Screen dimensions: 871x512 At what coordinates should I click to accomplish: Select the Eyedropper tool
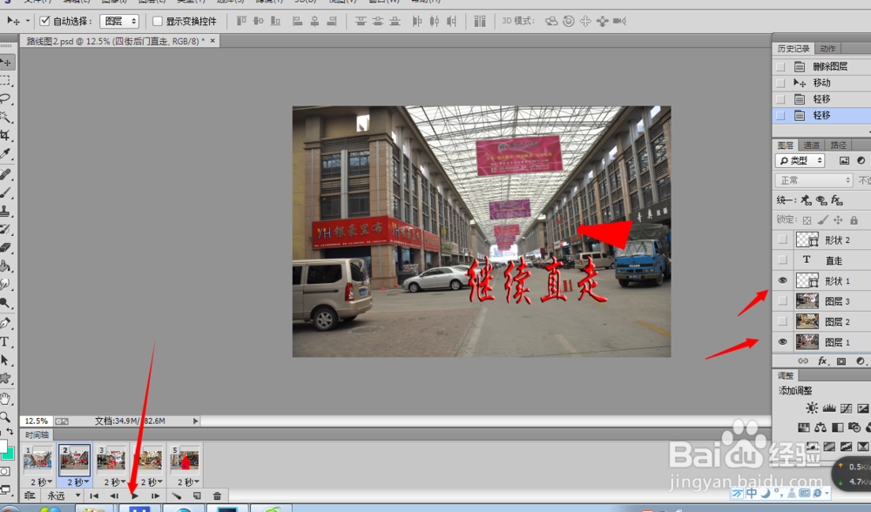click(x=5, y=154)
